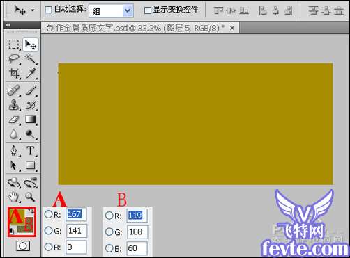Select the Eraser tool
The height and width of the screenshot is (258, 350).
[x=14, y=120]
